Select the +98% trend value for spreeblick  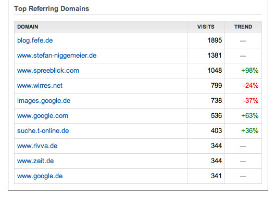coord(250,71)
